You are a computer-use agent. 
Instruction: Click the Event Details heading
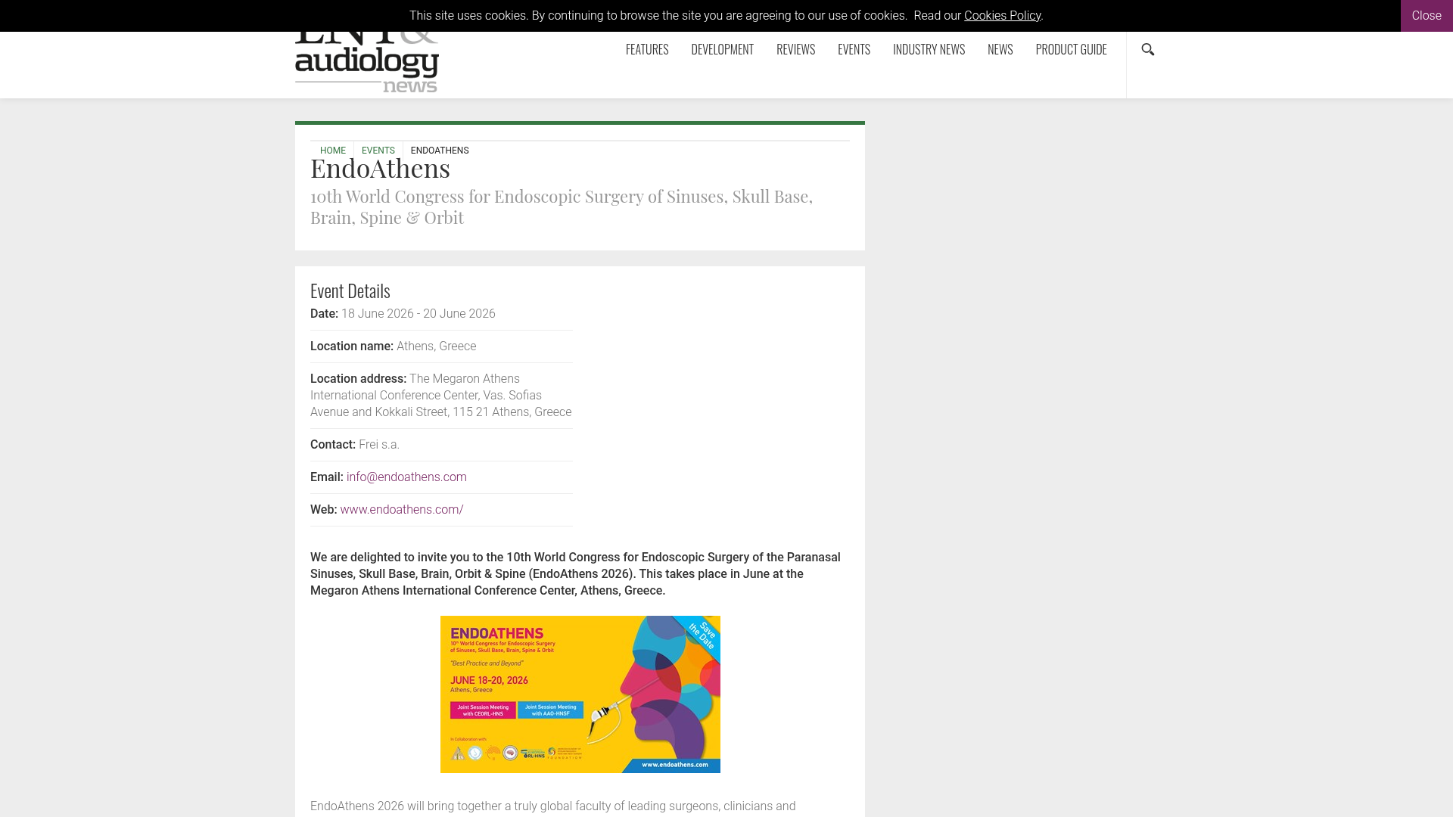[350, 290]
